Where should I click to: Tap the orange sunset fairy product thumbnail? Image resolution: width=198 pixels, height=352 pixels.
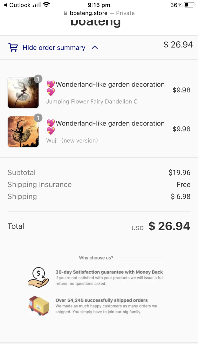(x=23, y=132)
